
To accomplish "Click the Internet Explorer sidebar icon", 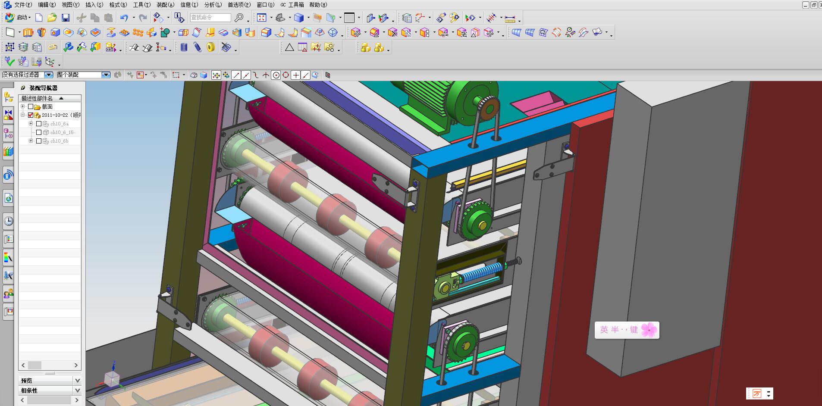I will [x=8, y=198].
